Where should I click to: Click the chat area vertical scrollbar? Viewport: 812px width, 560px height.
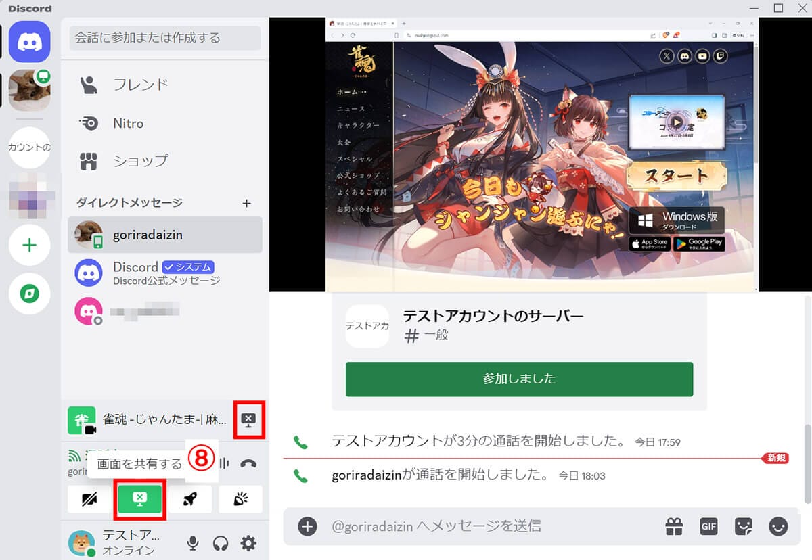pos(807,464)
